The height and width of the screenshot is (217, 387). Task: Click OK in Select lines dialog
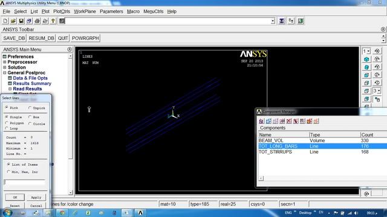(x=15, y=197)
